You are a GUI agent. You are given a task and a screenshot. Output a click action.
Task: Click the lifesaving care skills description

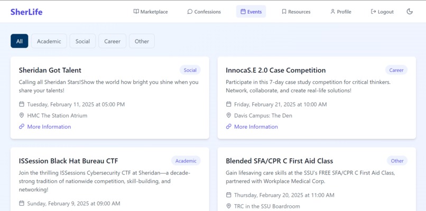[x=310, y=177]
